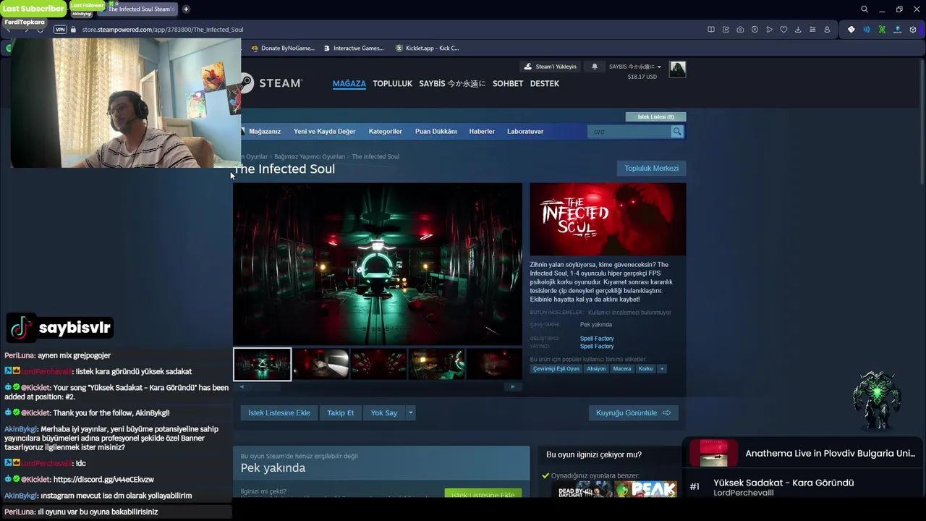Take a snapshot with camera icon
926x521 pixels.
pyautogui.click(x=740, y=30)
